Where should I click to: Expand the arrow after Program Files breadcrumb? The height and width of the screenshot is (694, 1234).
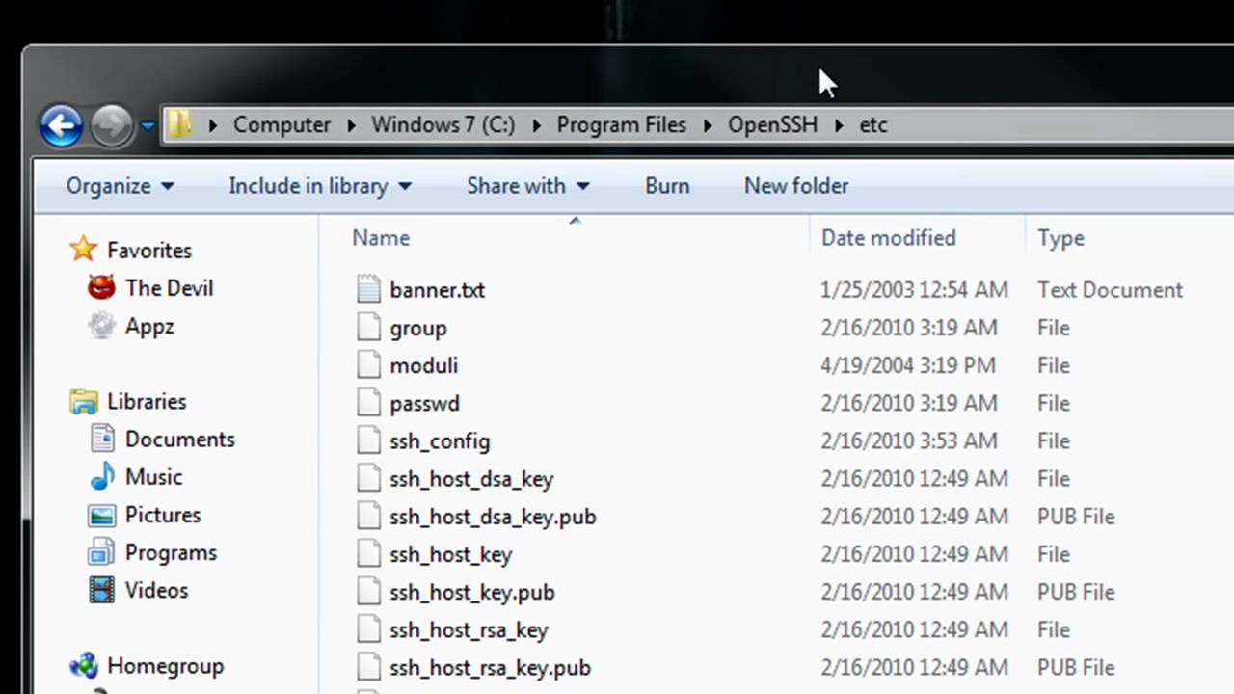(708, 125)
